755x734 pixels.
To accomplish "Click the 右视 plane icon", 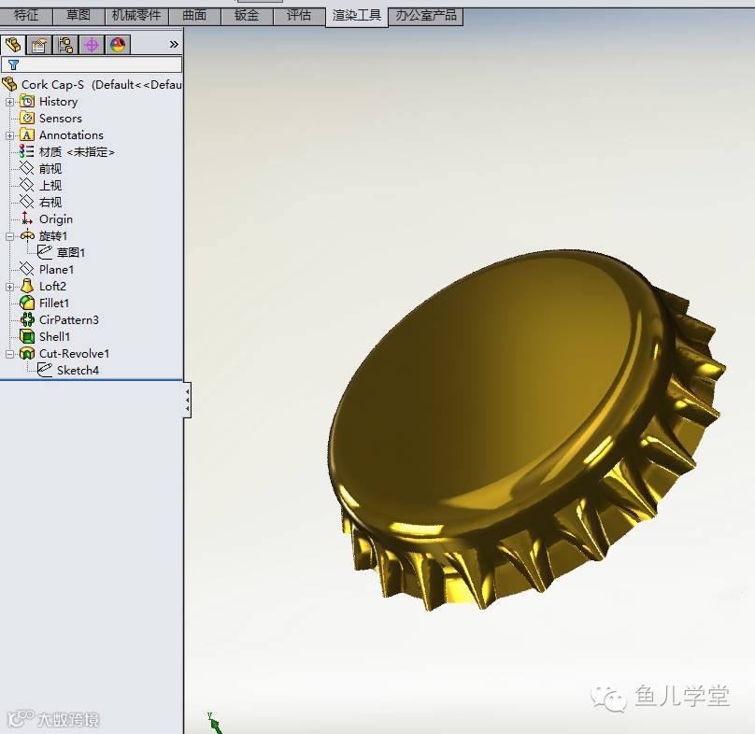I will pos(26,202).
